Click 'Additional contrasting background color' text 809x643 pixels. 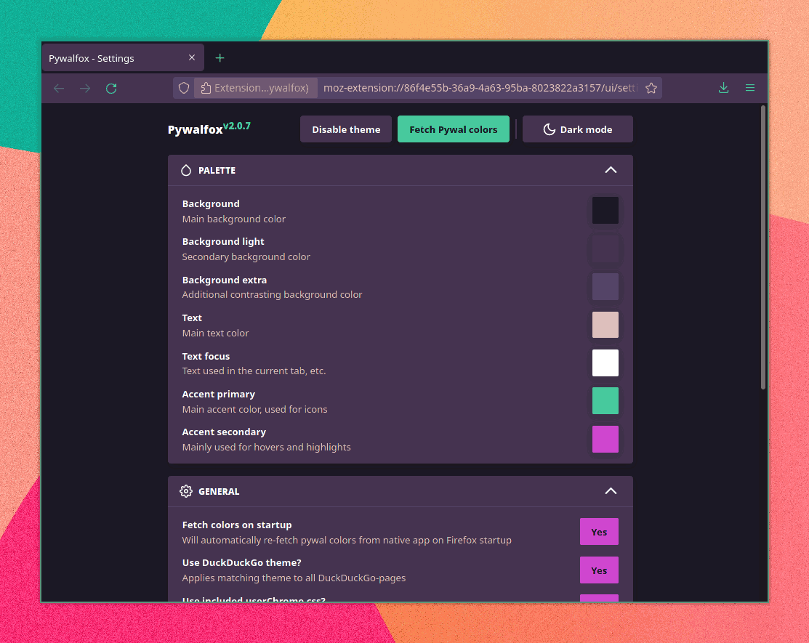click(x=272, y=295)
